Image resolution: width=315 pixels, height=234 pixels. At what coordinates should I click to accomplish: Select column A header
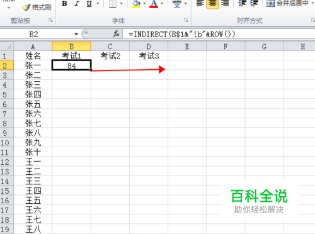pyautogui.click(x=33, y=47)
